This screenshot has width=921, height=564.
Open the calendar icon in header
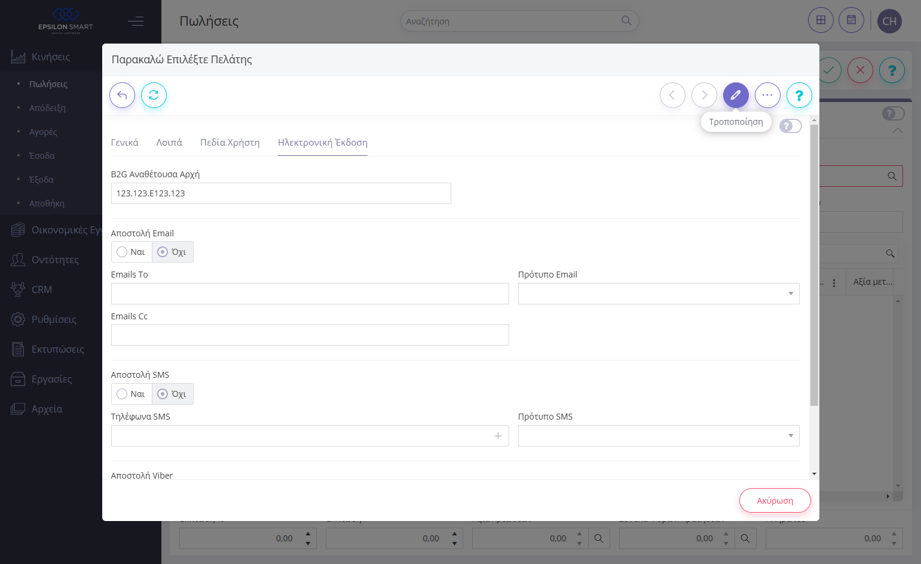click(851, 20)
